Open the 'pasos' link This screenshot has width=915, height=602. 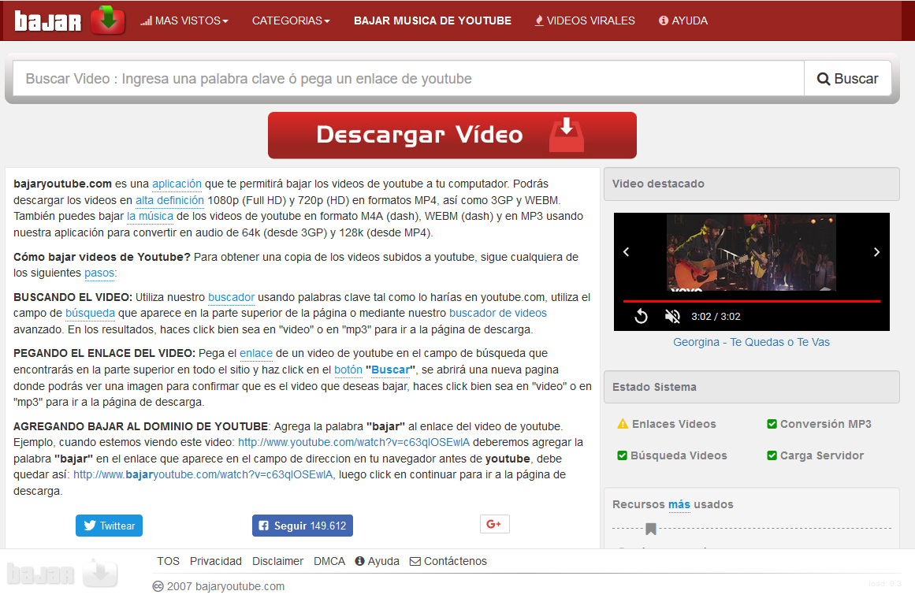coord(99,273)
